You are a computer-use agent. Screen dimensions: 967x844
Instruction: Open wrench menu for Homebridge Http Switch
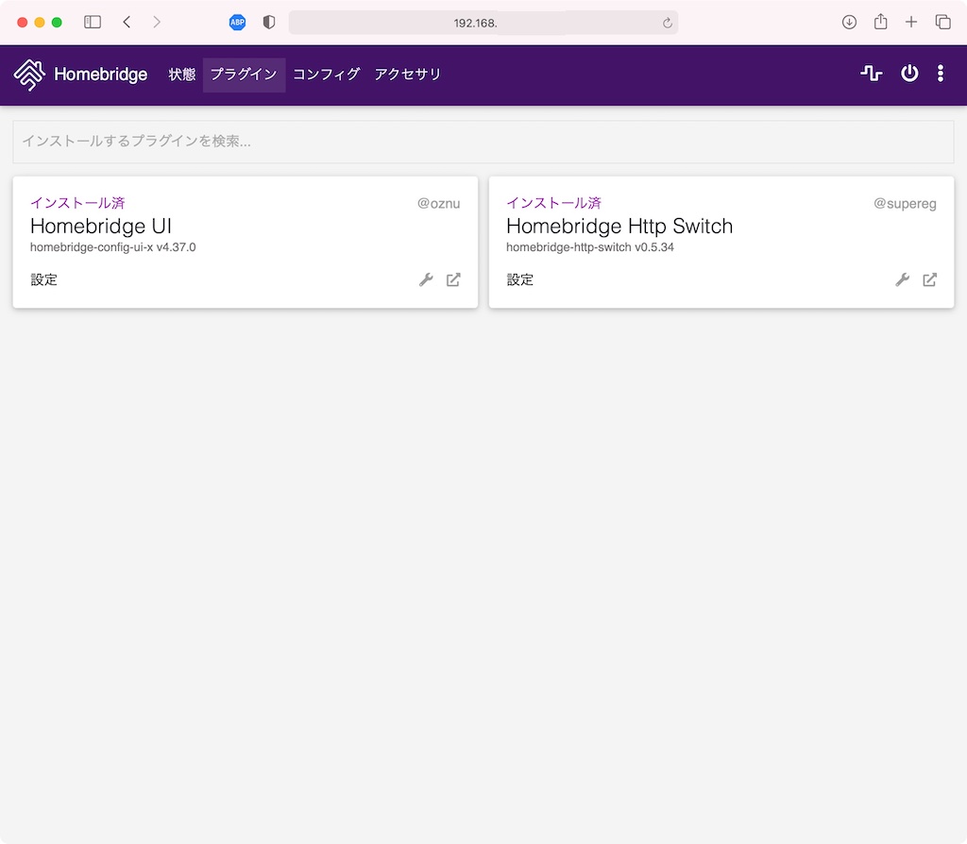[902, 279]
